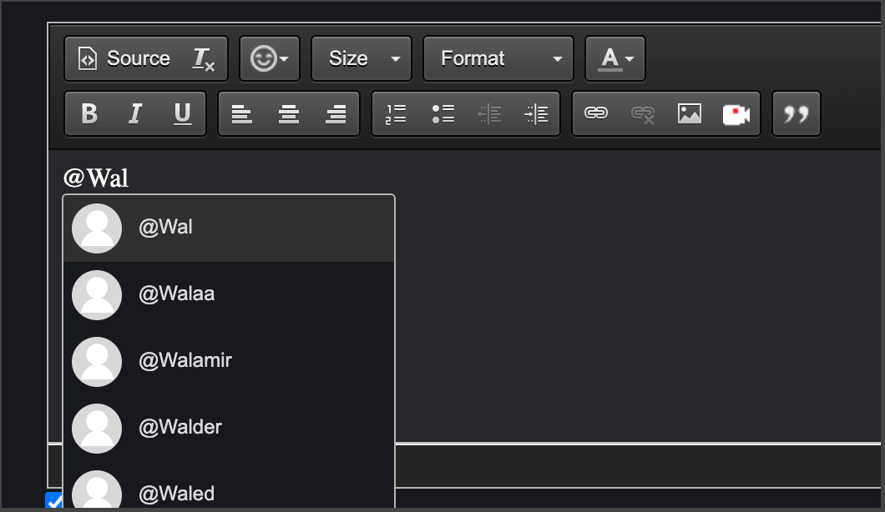Increase the indent level
This screenshot has height=512, width=885.
[x=536, y=113]
